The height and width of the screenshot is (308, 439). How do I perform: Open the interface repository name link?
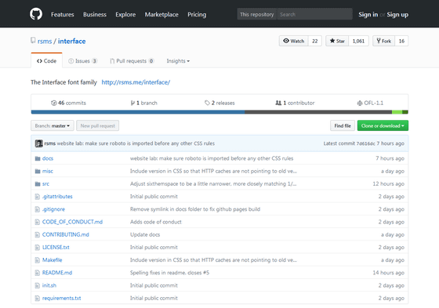pos(71,42)
